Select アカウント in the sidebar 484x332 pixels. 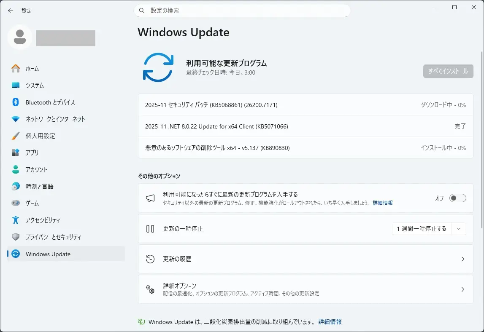(x=36, y=169)
